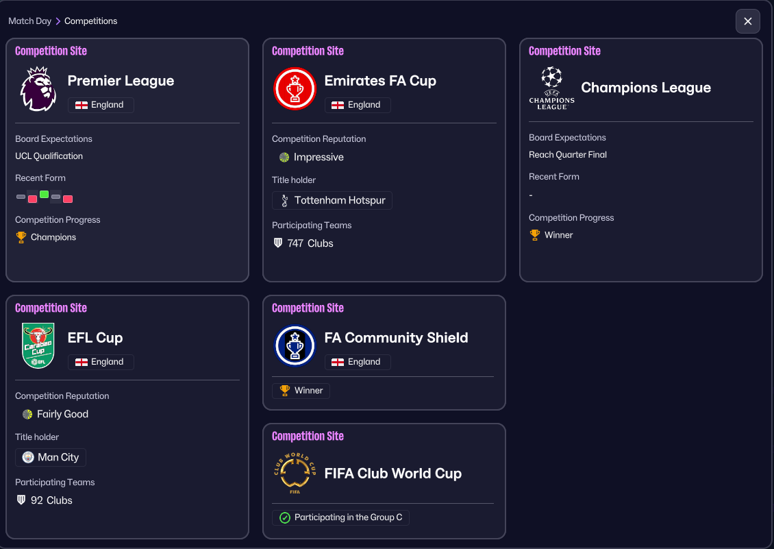Open the FIFA Club World Cup Competition Site
This screenshot has height=549, width=774.
click(x=308, y=436)
